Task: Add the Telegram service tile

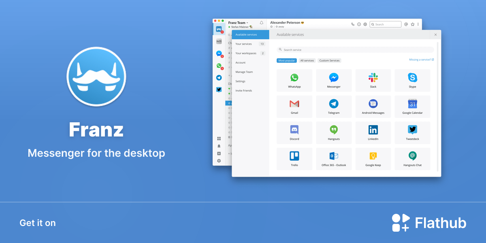Action: point(334,107)
